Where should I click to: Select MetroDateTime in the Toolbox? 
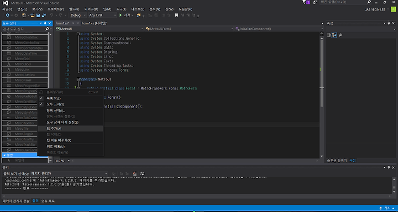(25, 54)
